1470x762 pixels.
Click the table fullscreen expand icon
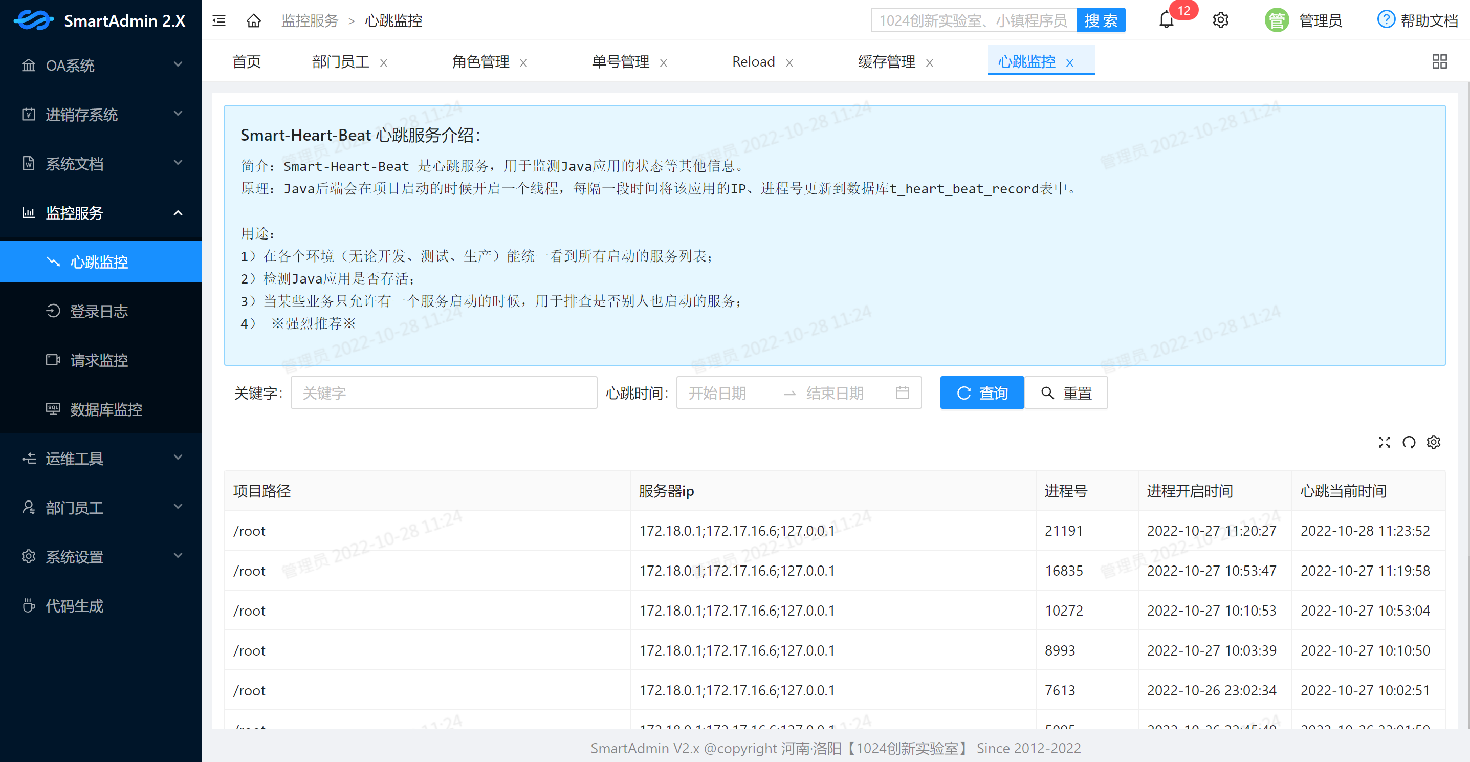(1385, 442)
